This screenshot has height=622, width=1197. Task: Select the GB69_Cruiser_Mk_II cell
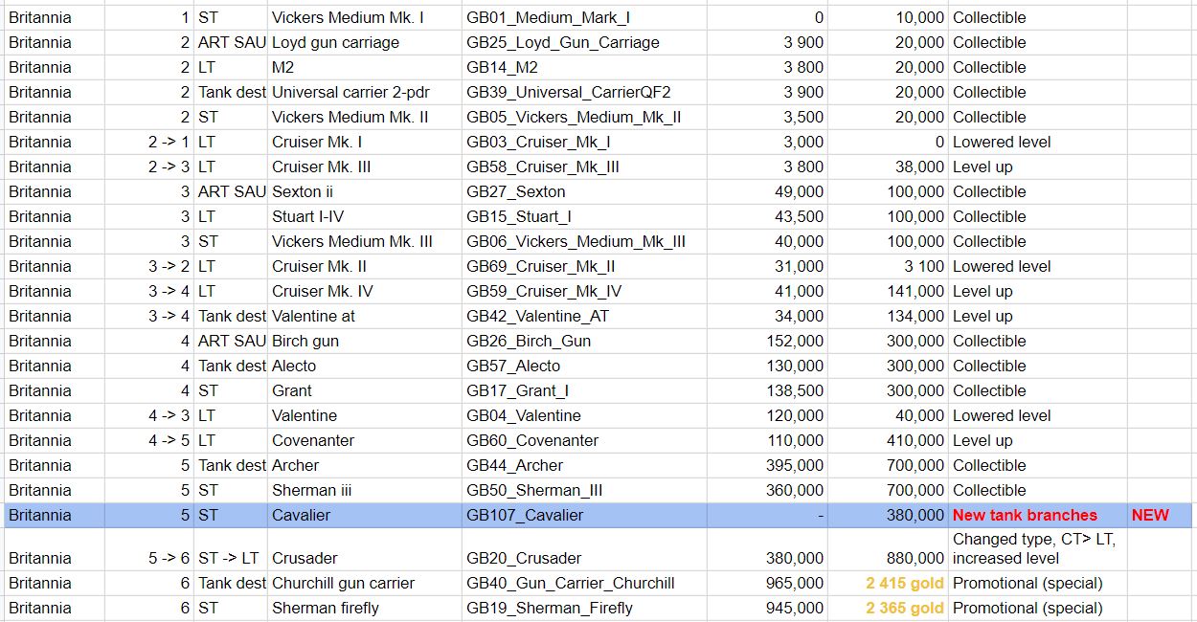pyautogui.click(x=584, y=266)
